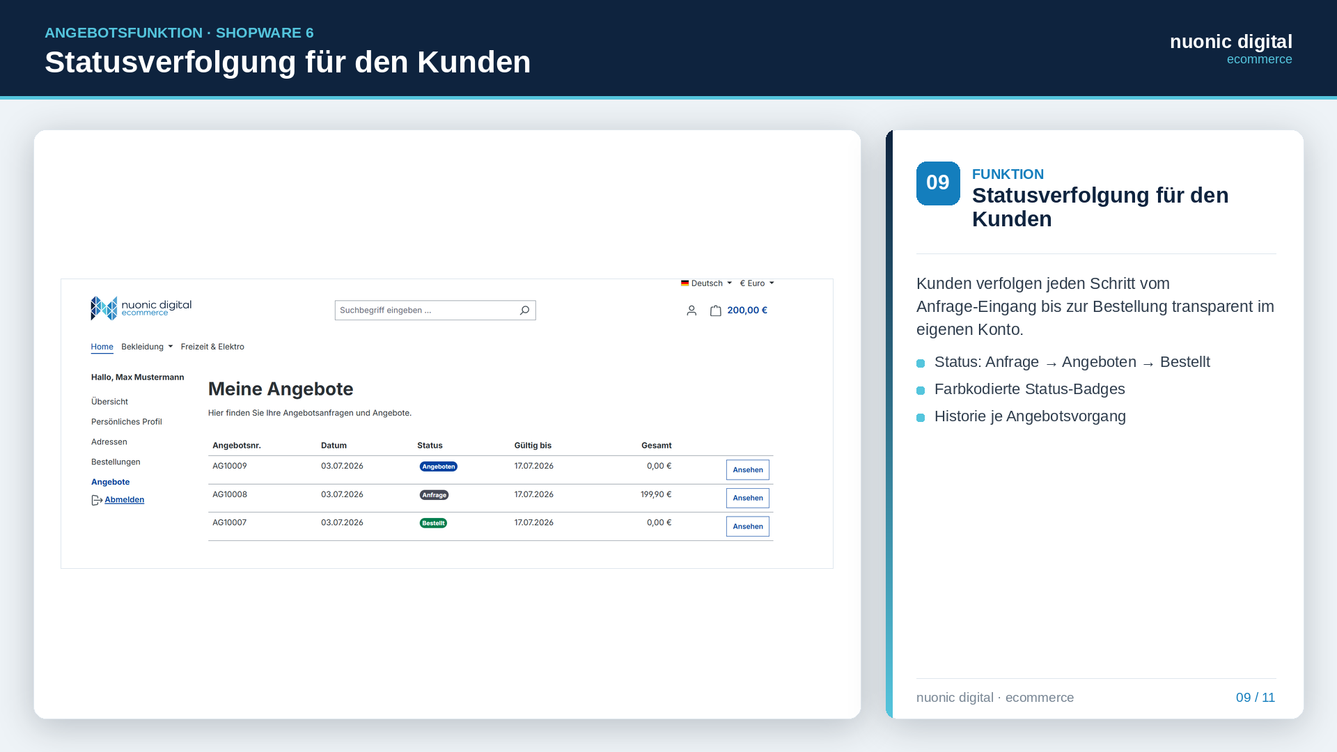Open Übersicht in account sidebar
Screen dimensions: 1337x752
tap(109, 402)
